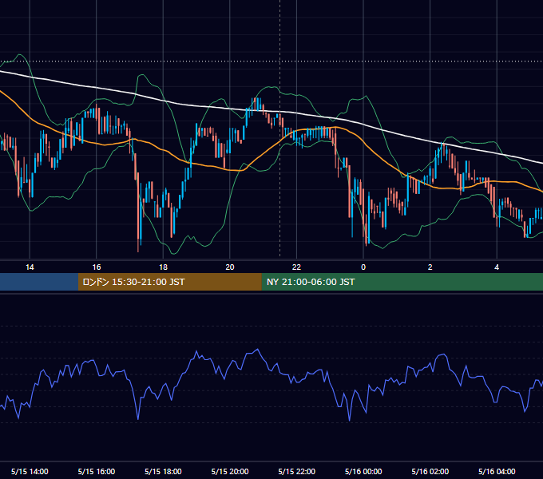Image resolution: width=543 pixels, height=479 pixels.
Task: Click the price chart axis label 20
Action: point(230,267)
